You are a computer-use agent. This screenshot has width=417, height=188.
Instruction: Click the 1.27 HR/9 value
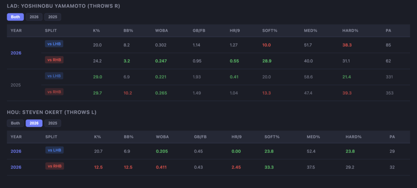(234, 45)
